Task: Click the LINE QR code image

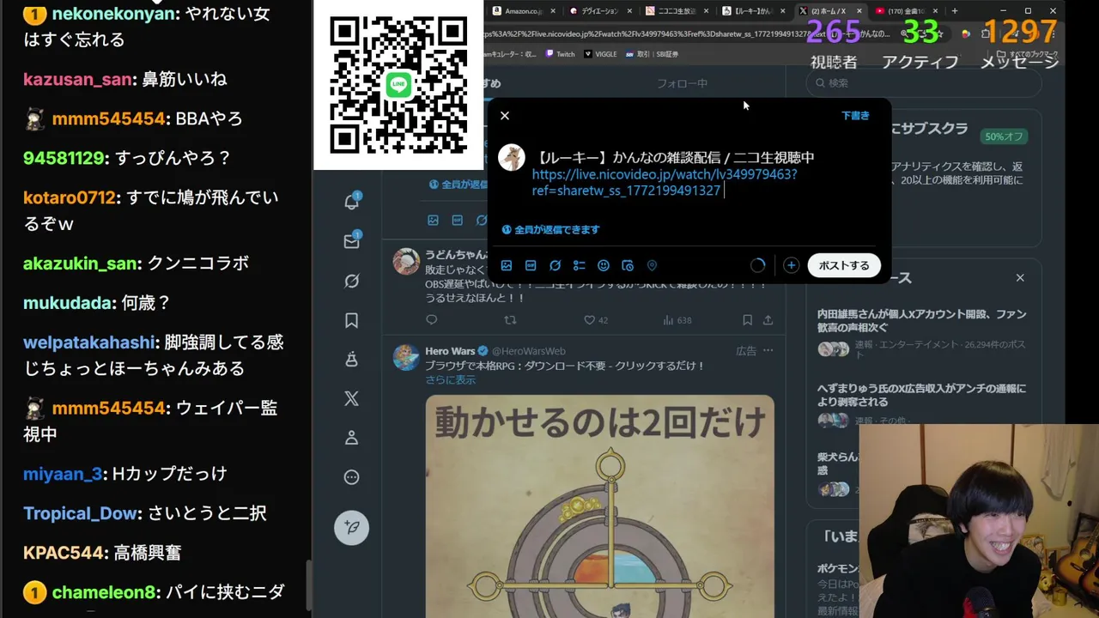Action: coord(398,84)
